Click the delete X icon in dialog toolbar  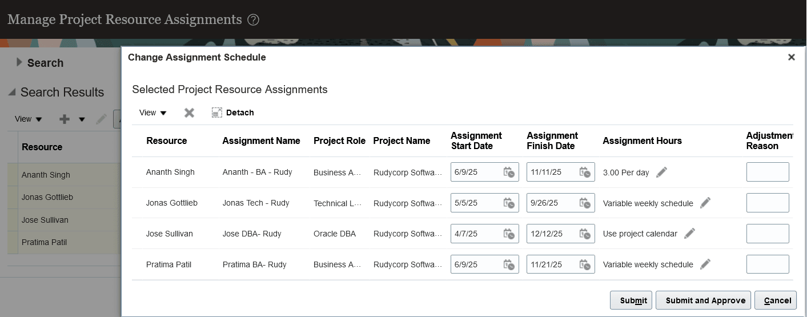click(189, 113)
